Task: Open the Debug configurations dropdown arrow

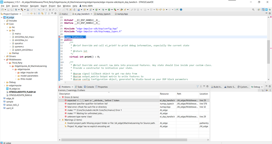Action: pyautogui.click(x=106, y=10)
